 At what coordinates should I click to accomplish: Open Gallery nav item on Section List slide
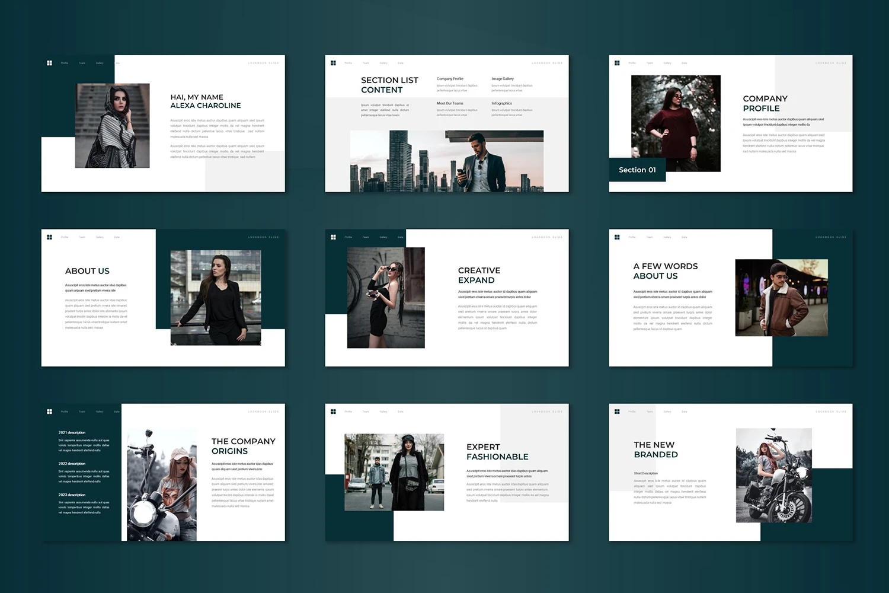tap(383, 63)
